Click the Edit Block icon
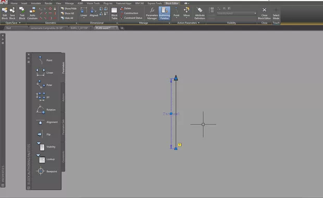The image size is (323, 198). click(x=5, y=13)
